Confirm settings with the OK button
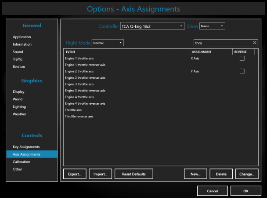 click(x=245, y=191)
